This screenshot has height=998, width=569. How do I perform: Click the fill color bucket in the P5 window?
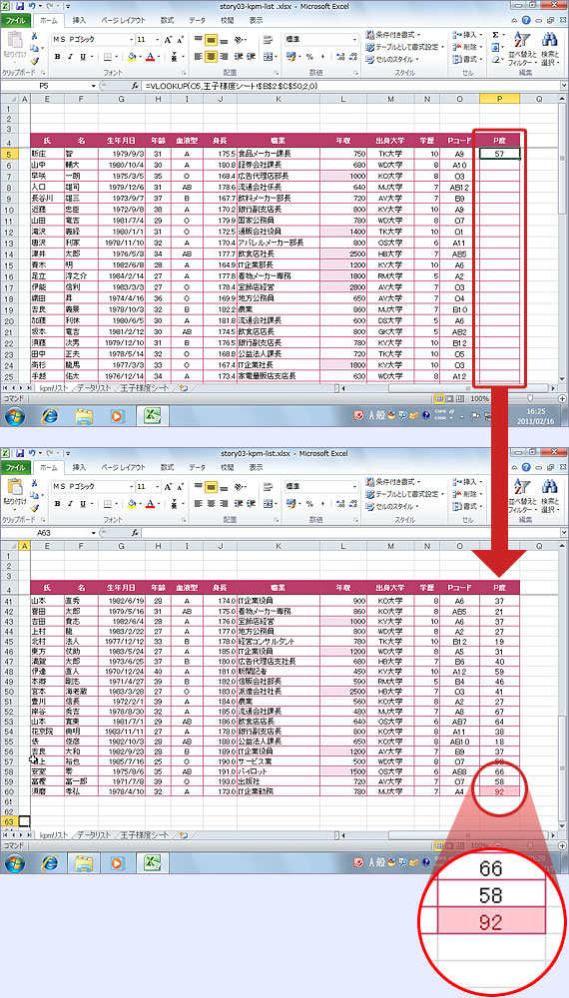click(131, 57)
